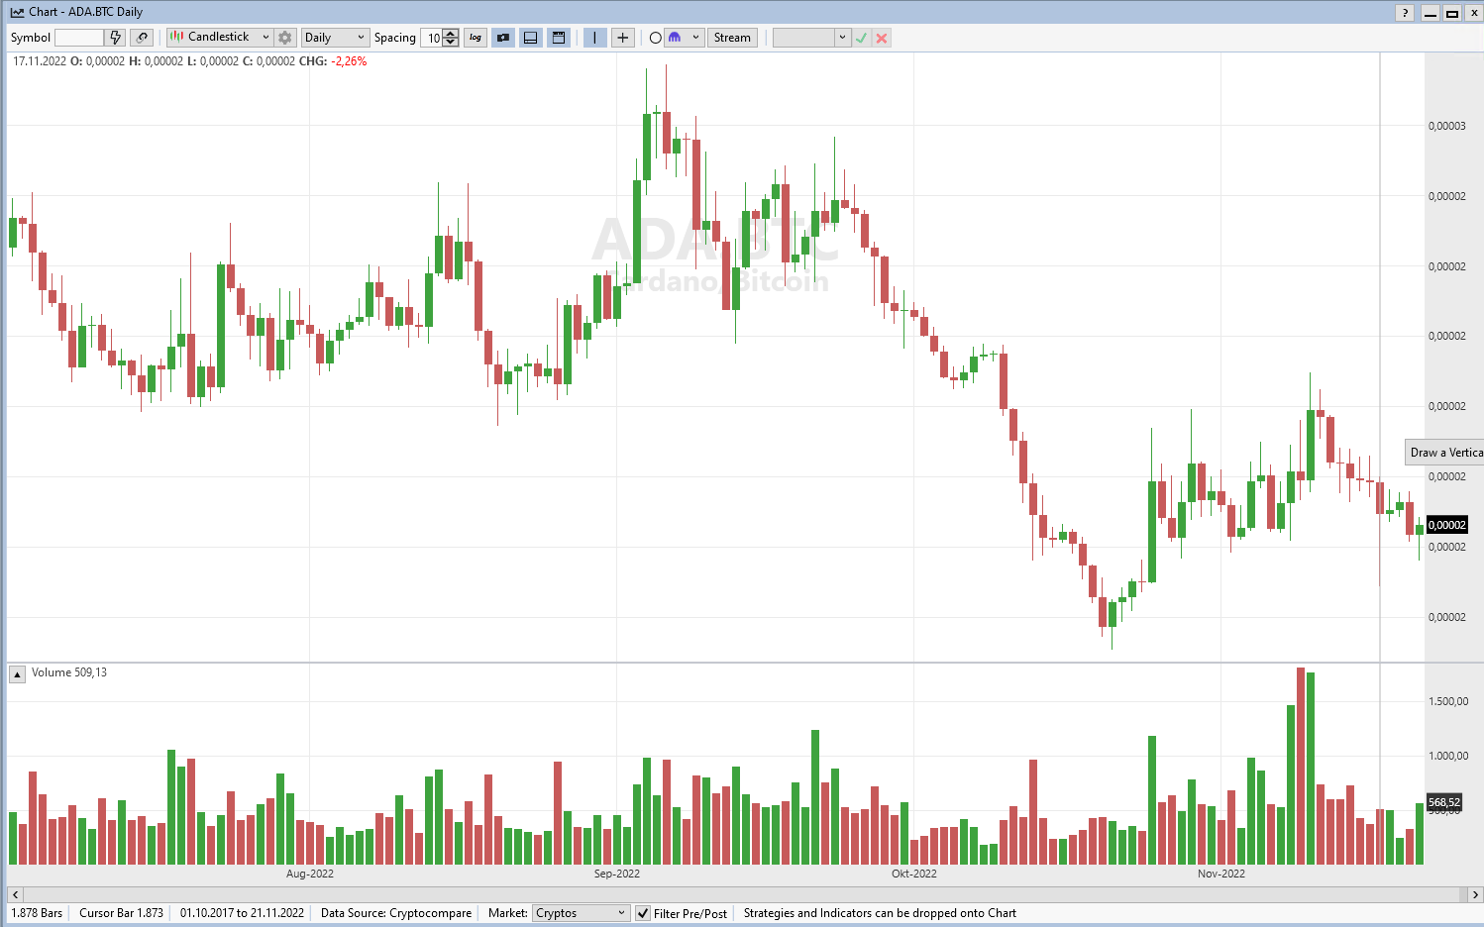Click the vertical line cursor tool
The image size is (1484, 927).
(594, 38)
